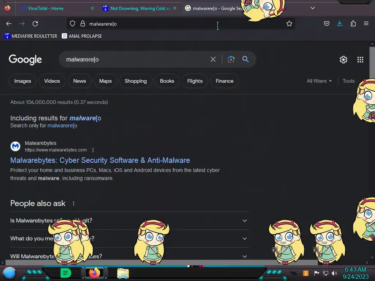Close the VirusTotal - Home tab
Image resolution: width=375 pixels, height=281 pixels.
92,8
